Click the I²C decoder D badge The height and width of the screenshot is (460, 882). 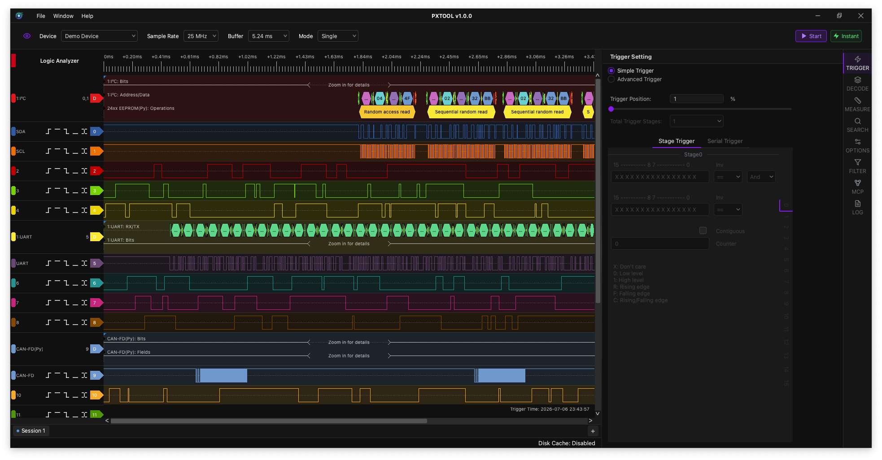point(96,98)
